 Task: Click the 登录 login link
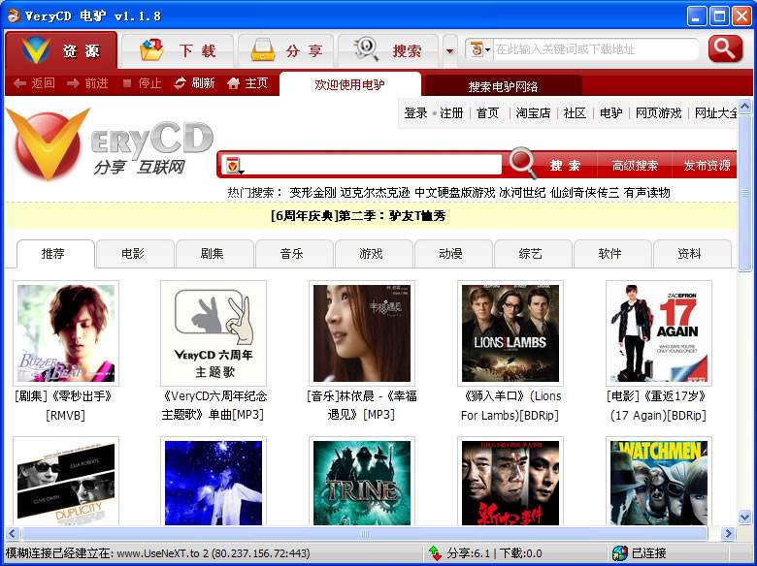coord(415,113)
